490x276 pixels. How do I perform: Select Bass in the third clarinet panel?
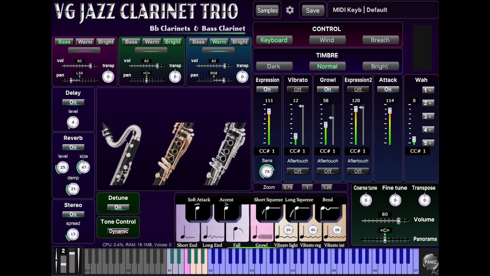[x=198, y=42]
